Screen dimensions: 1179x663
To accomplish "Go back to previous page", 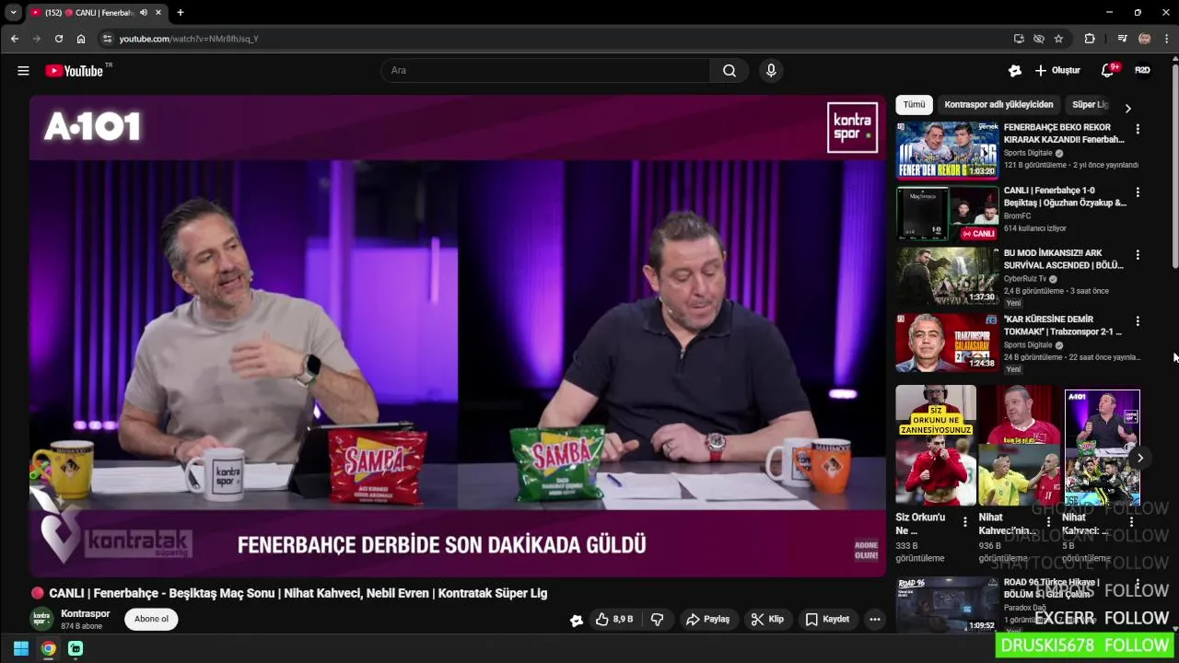I will click(15, 39).
